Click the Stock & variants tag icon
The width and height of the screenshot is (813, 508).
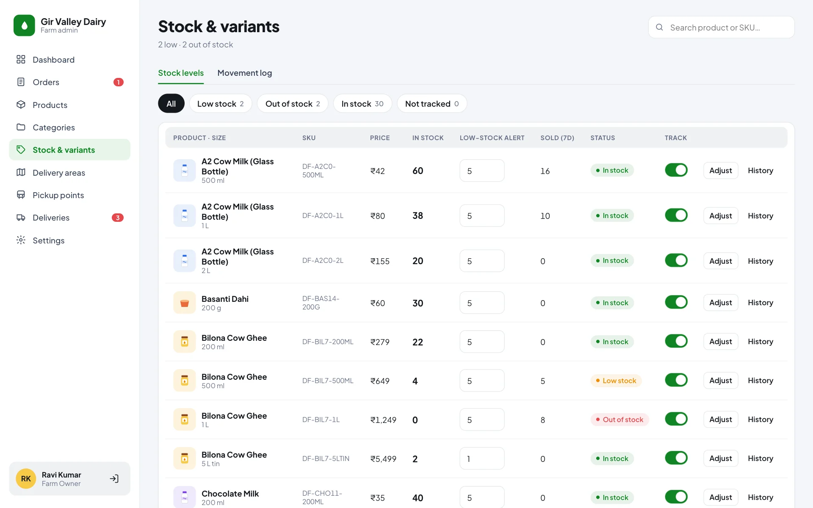point(21,149)
